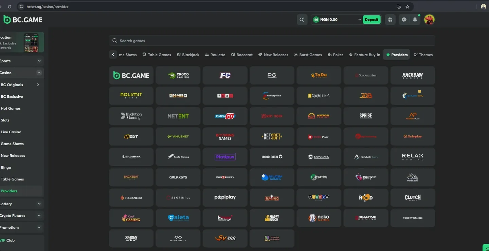489x251 pixels.
Task: View notifications bell
Action: click(415, 20)
